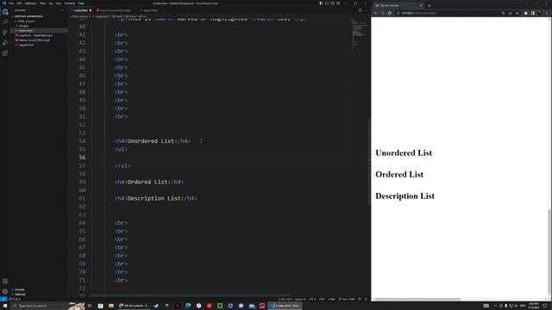Image resolution: width=552 pixels, height=310 pixels.
Task: Open the Manage gear in activity bar
Action: pyautogui.click(x=5, y=291)
